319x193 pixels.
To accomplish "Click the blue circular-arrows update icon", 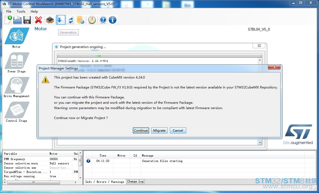I will pyautogui.click(x=71, y=20).
